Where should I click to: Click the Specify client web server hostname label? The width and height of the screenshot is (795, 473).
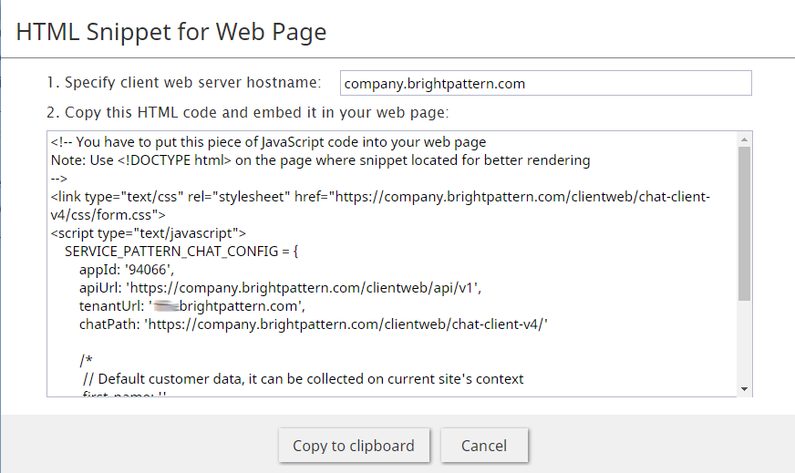tap(183, 83)
